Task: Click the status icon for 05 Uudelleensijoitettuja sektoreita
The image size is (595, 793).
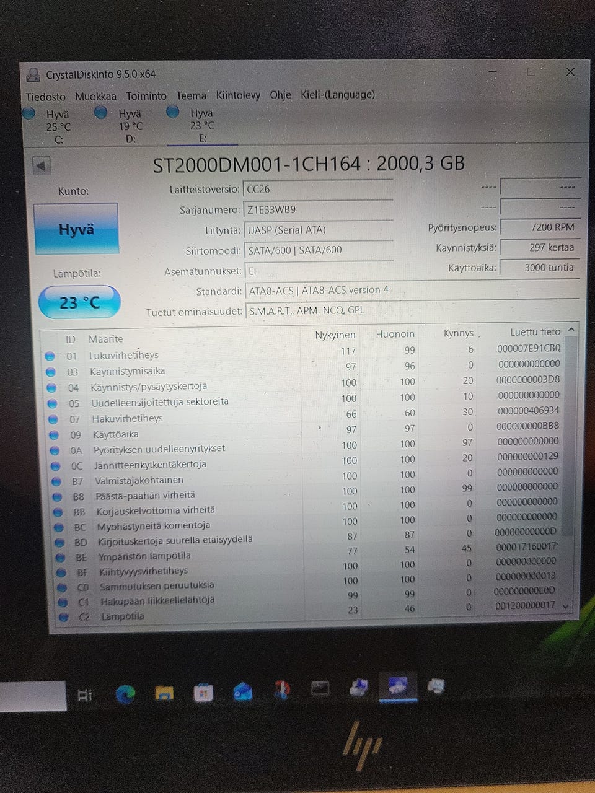Action: point(52,404)
